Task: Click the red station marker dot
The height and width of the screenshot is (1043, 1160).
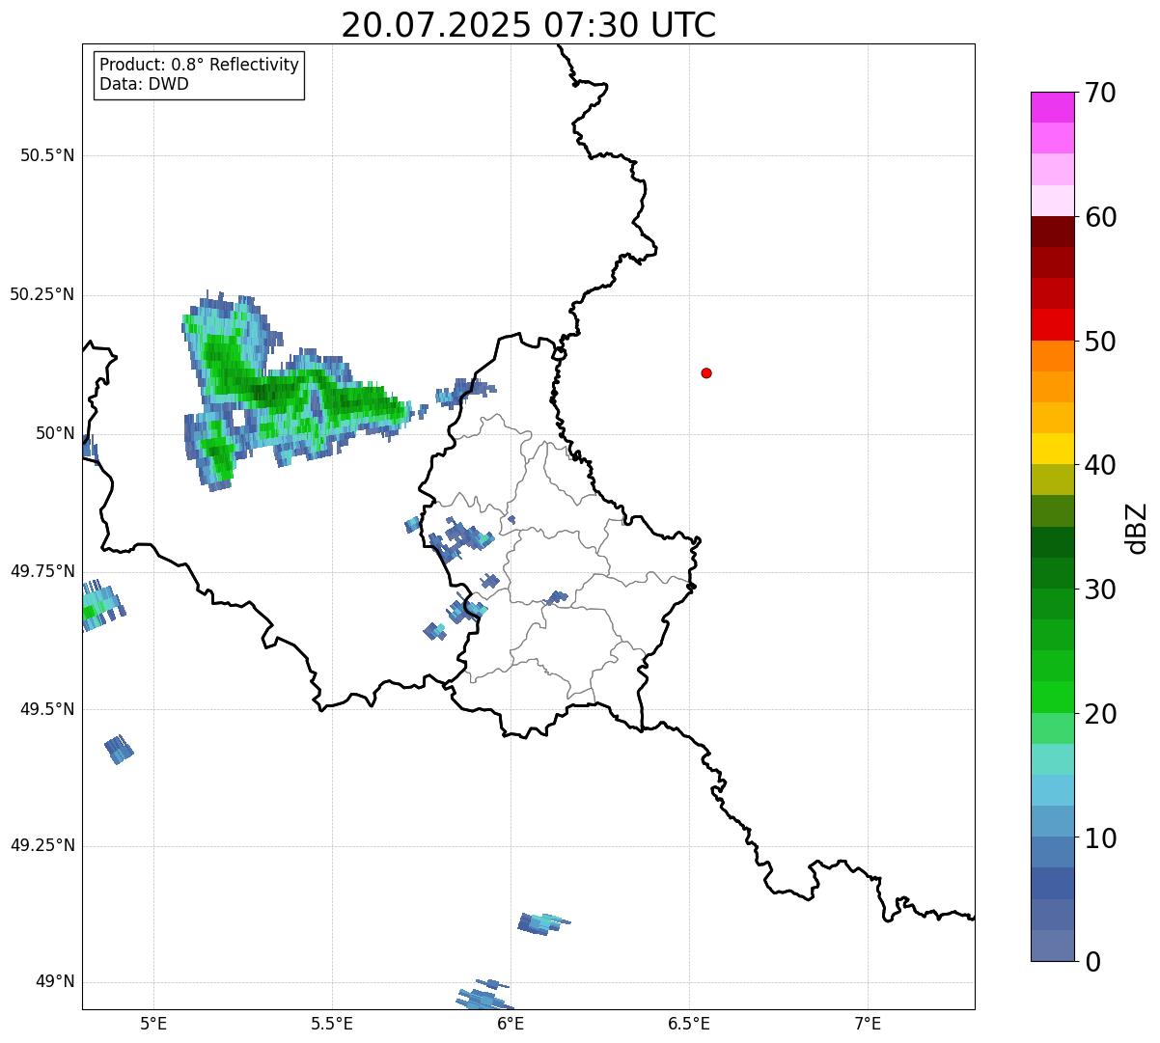Action: point(706,372)
